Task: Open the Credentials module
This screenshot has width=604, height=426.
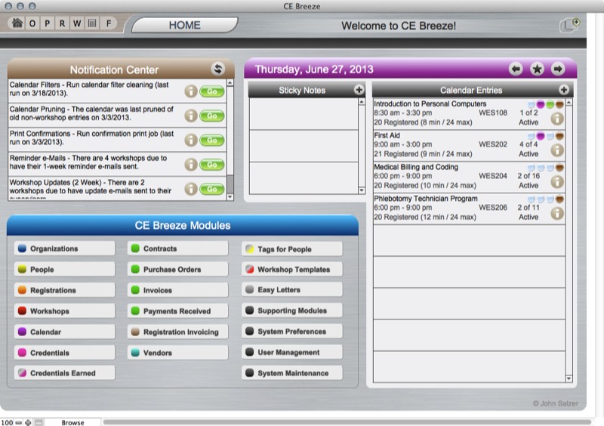Action: pyautogui.click(x=65, y=353)
